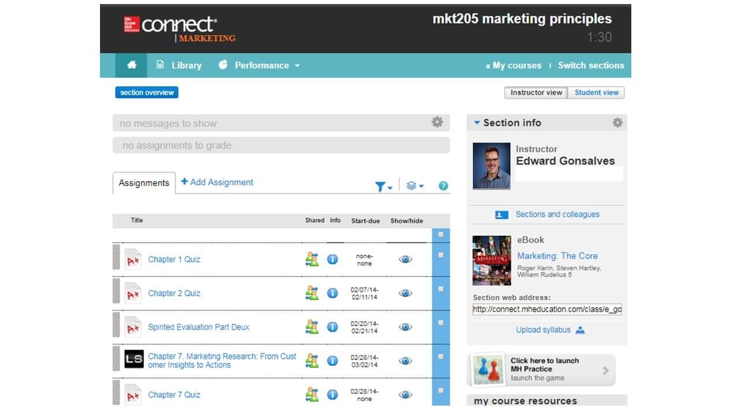Click shared icon for Spirited Evaluation
This screenshot has width=740, height=416.
pos(312,327)
